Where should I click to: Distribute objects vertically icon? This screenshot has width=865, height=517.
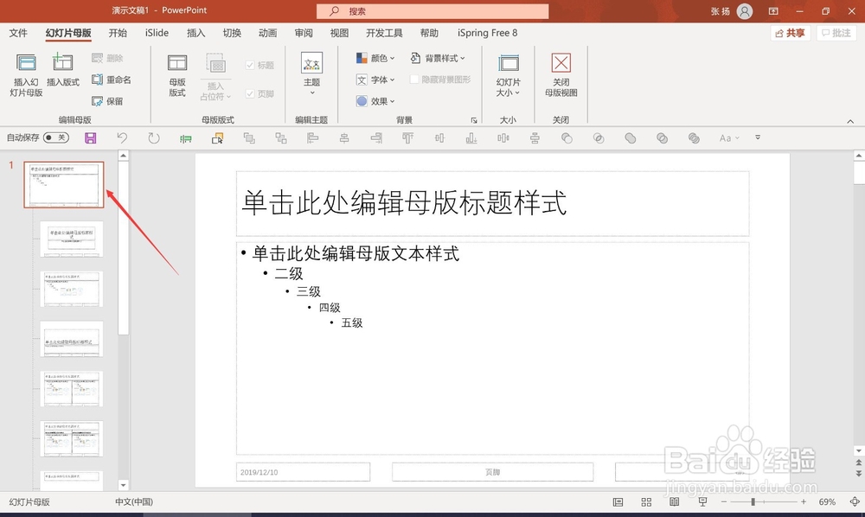535,138
